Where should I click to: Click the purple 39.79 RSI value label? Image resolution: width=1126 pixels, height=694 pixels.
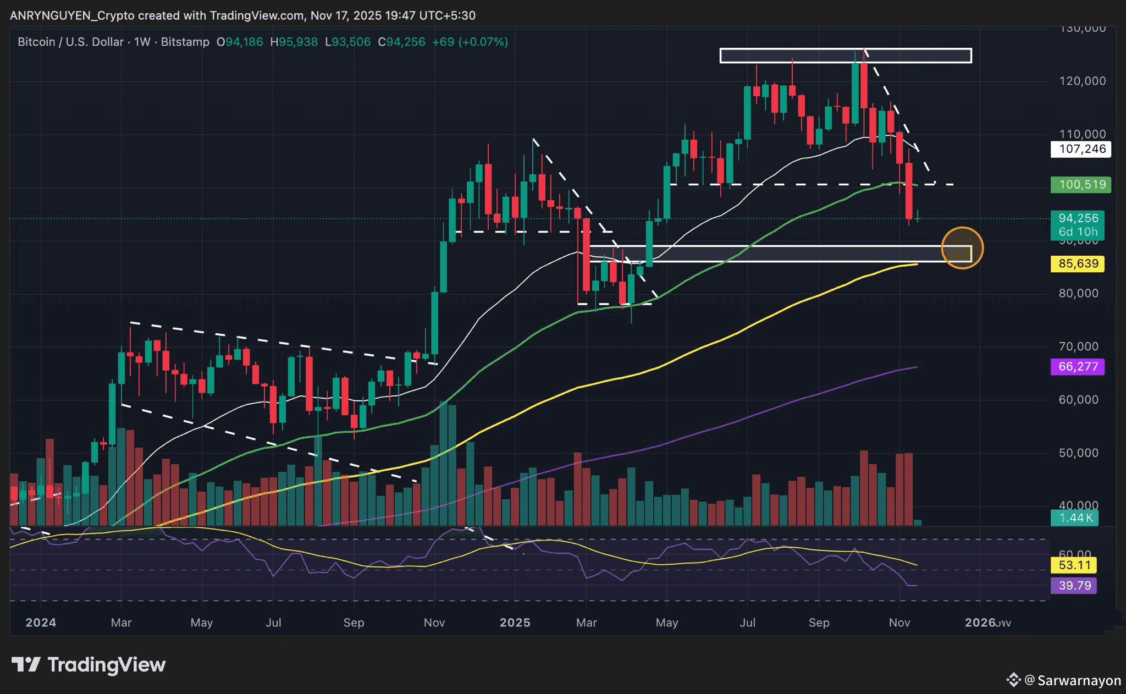coord(1074,586)
